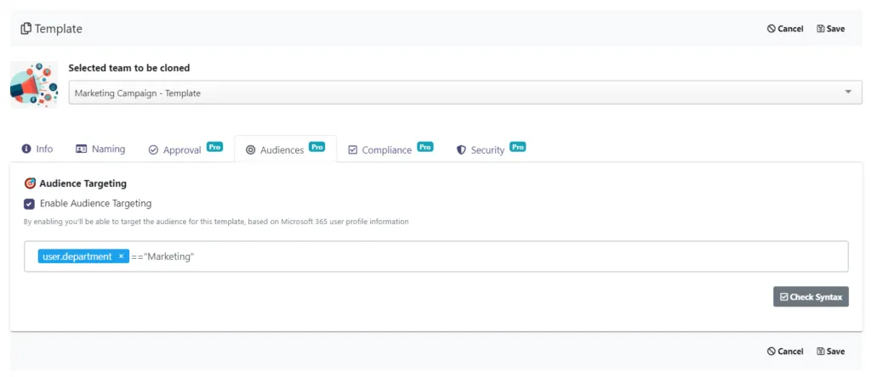Screen dimensions: 871x377
Task: Click the top Save disk icon
Action: [821, 29]
